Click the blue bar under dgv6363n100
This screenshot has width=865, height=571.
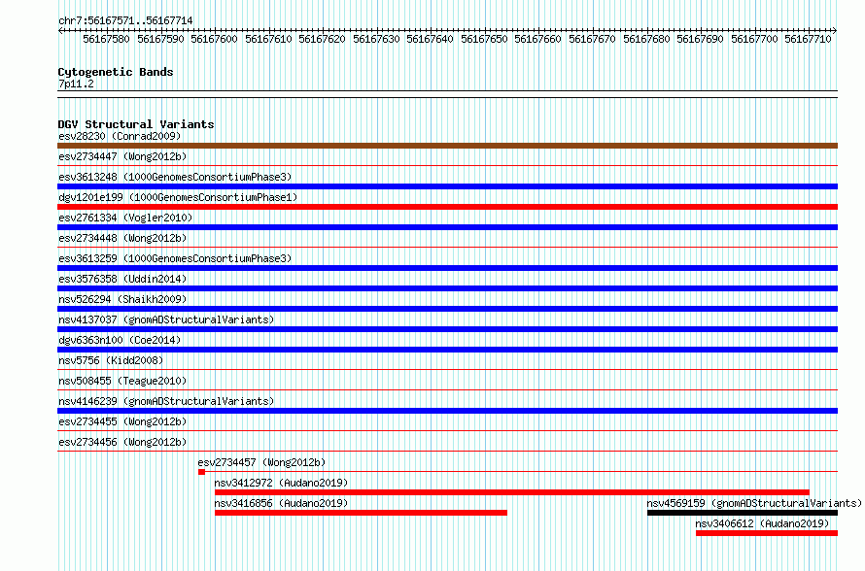[x=447, y=350]
